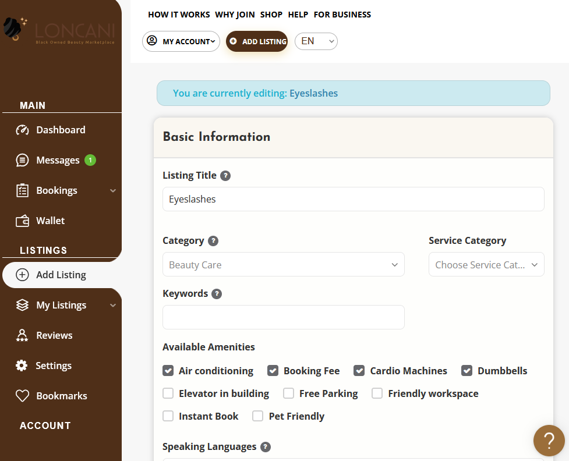Open the round help chat button

[549, 440]
